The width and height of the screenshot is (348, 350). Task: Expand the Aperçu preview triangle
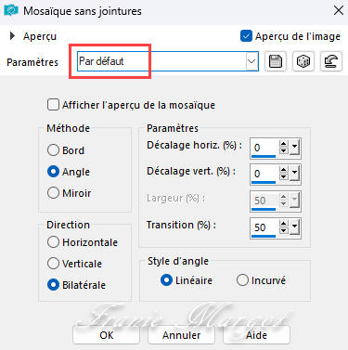12,36
